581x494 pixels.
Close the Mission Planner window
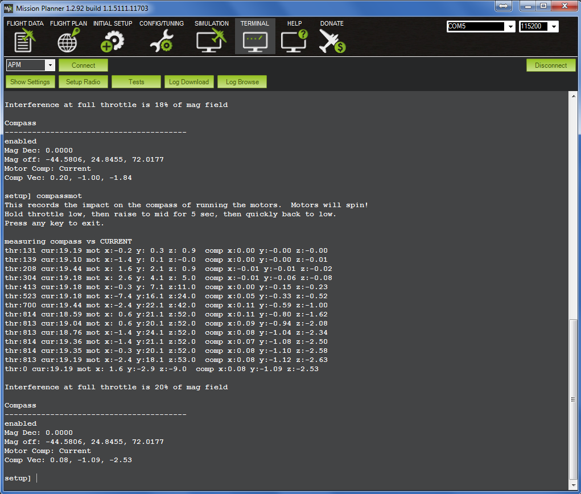pyautogui.click(x=564, y=6)
